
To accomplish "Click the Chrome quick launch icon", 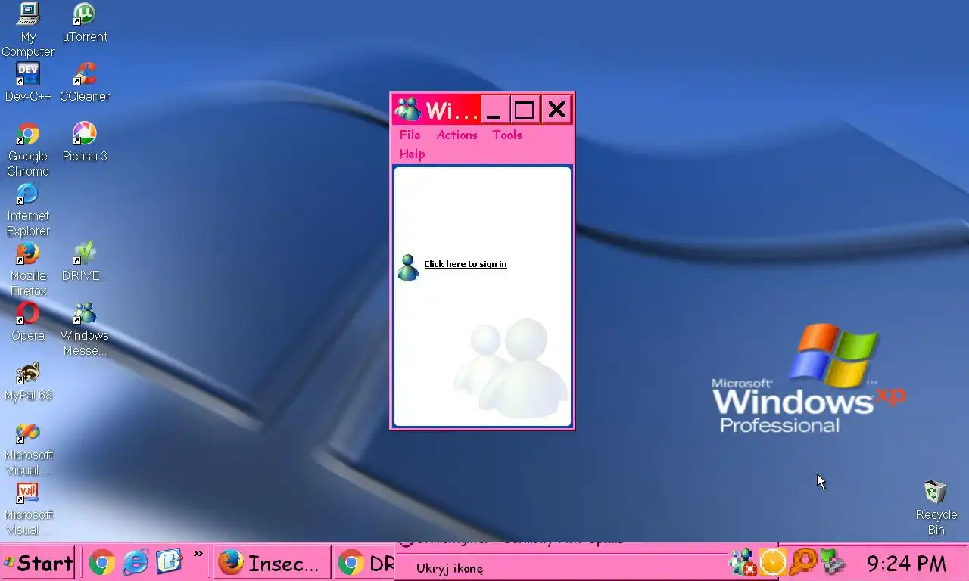I will pyautogui.click(x=102, y=562).
